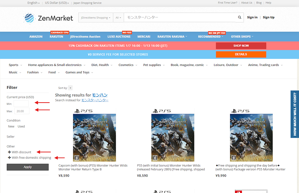
Task: Open How Much Will It Cost side tab
Action: pyautogui.click(x=295, y=114)
